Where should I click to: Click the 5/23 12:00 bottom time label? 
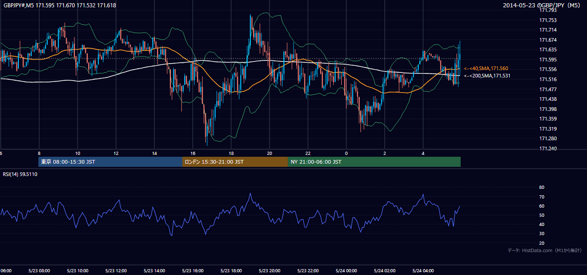tap(116, 271)
